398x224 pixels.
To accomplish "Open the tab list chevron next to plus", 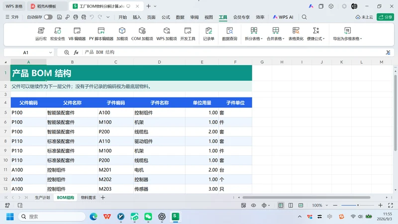I will click(x=155, y=6).
